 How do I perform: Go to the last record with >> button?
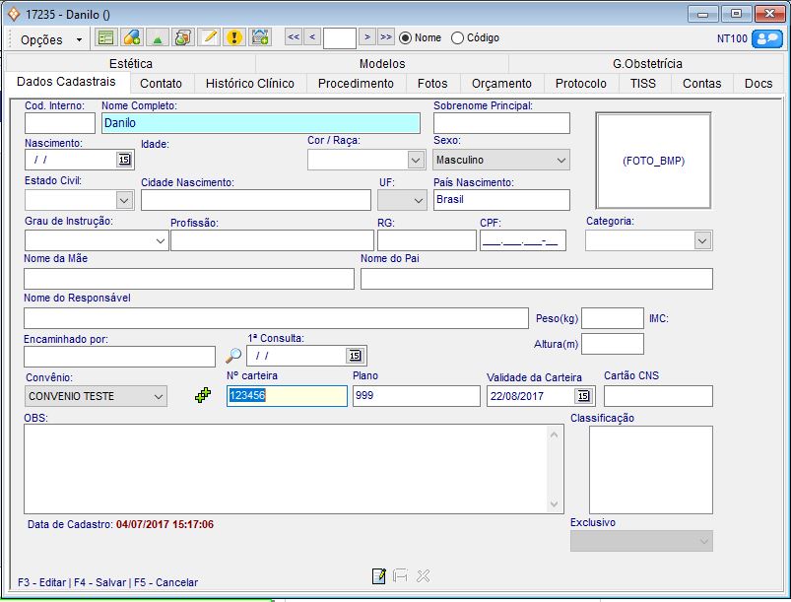[385, 37]
